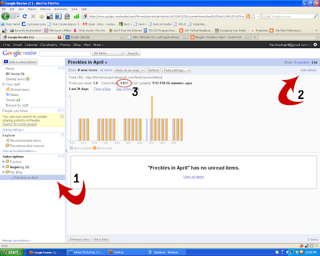Click the Google Reader search field
The image size is (320, 256).
[x=65, y=53]
